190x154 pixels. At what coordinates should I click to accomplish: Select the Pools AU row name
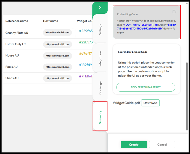pos(12,67)
